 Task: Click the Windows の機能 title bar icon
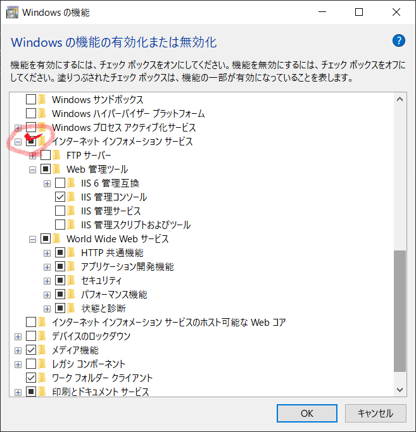coord(13,13)
